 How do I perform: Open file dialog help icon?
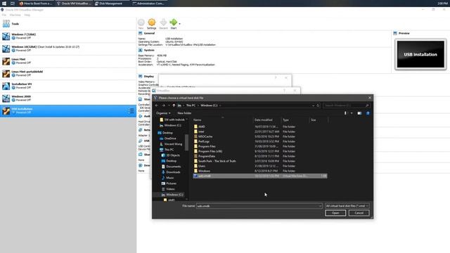pos(368,113)
